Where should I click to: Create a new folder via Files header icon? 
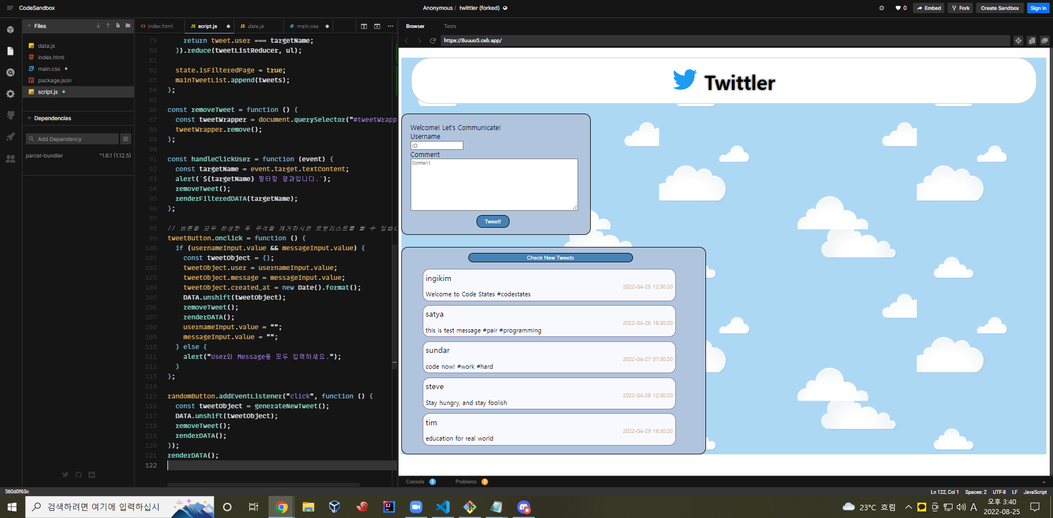(128, 26)
